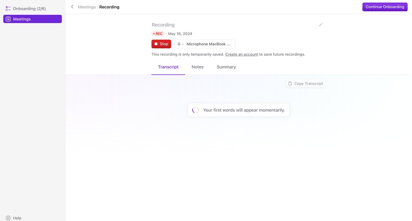Click the pencil edit icon for recording title
This screenshot has width=412, height=221.
[x=321, y=24]
